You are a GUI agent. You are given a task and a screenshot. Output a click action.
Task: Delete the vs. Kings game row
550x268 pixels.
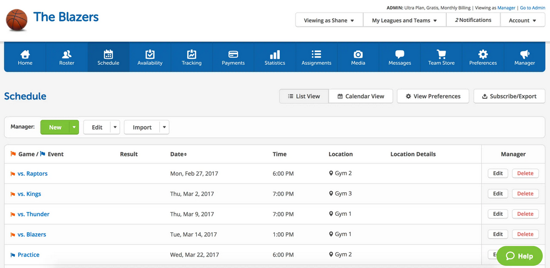pos(525,194)
